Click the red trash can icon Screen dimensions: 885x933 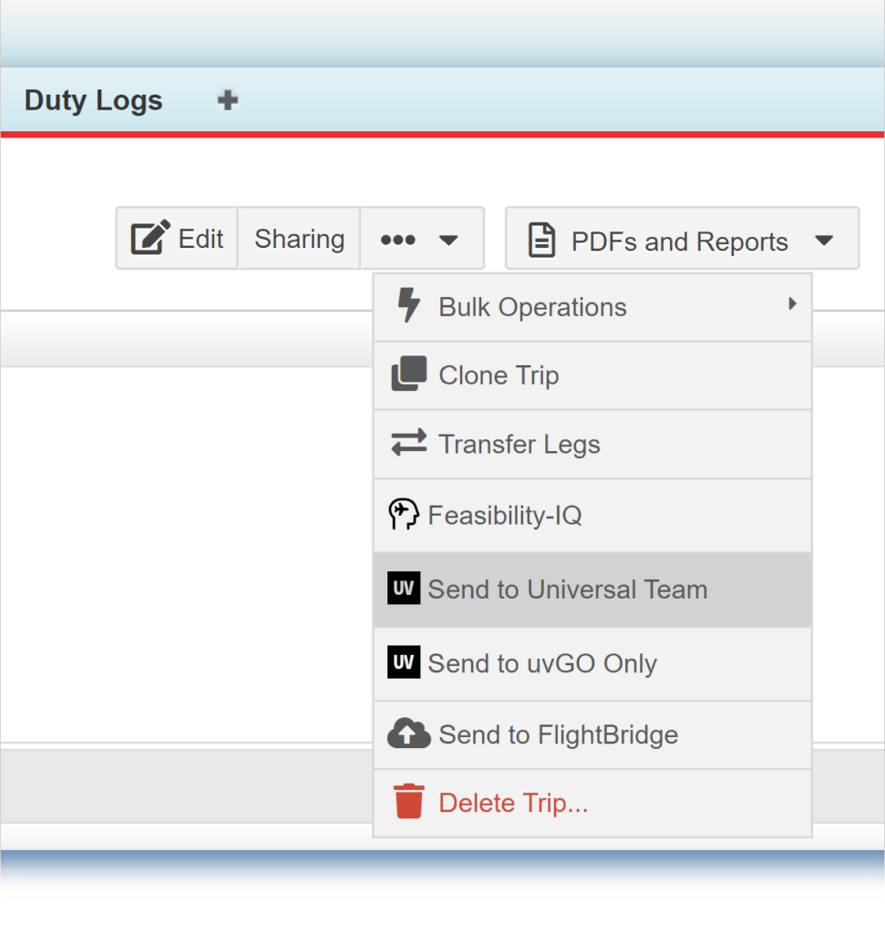pyautogui.click(x=409, y=802)
